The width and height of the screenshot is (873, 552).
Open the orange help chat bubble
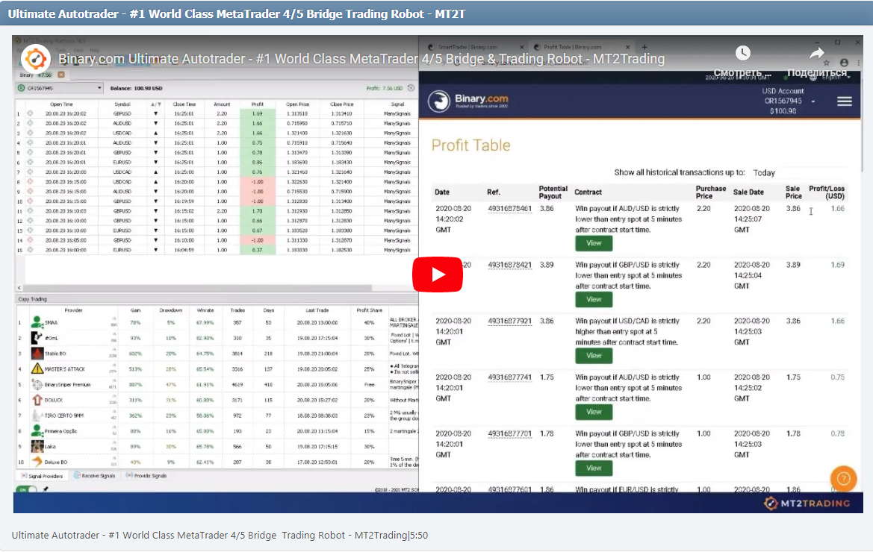coord(843,478)
